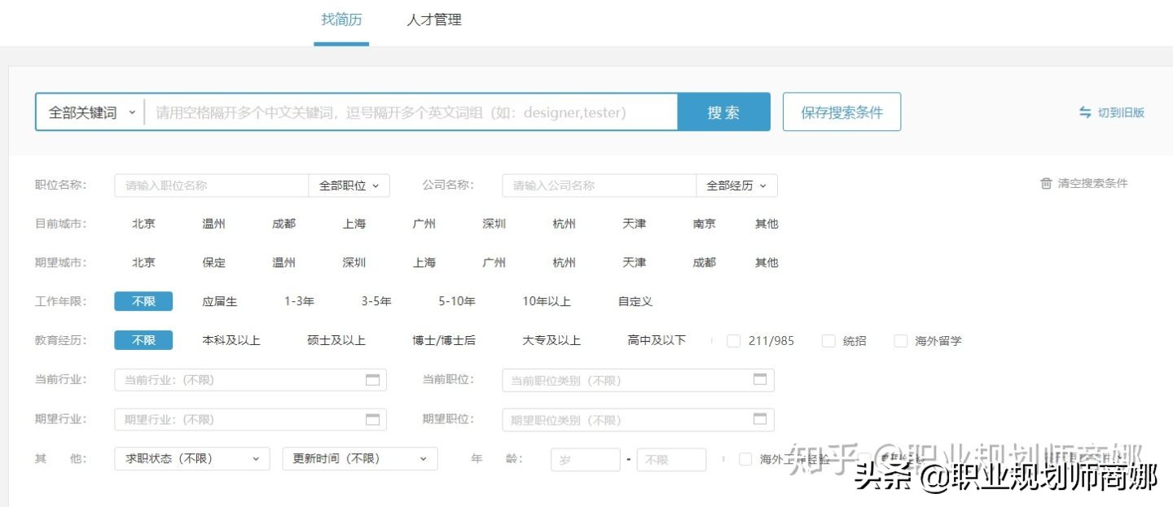
Task: Check the 海外工作经验 option
Action: 746,459
